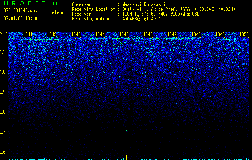Image resolution: width=252 pixels, height=160 pixels.
Task: Click the version number 1.0.0
Action: [x=54, y=3]
